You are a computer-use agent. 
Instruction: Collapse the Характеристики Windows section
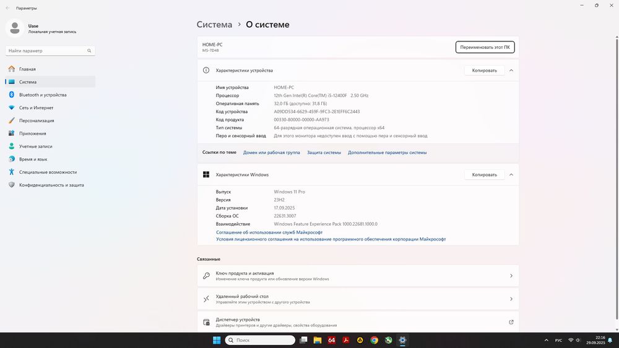(511, 174)
